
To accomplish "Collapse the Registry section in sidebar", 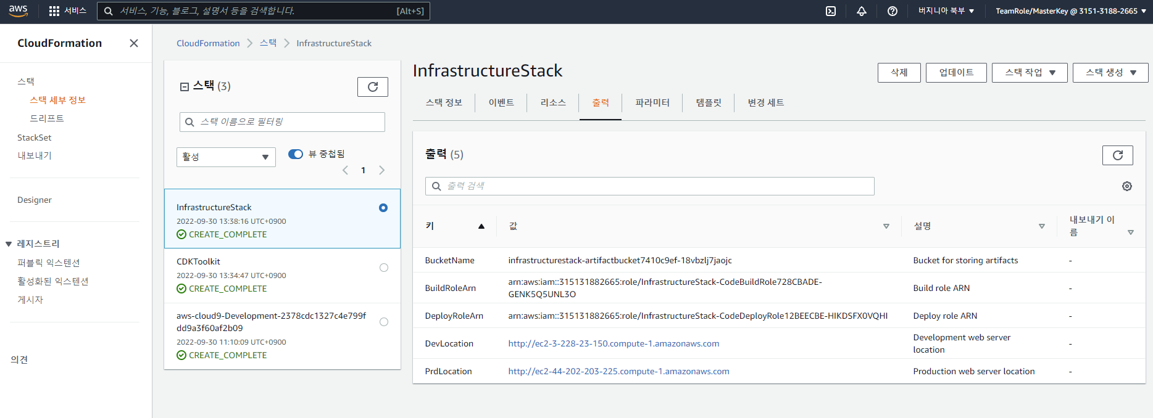I will coord(9,244).
